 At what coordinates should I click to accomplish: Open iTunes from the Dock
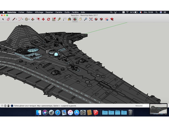70,112
